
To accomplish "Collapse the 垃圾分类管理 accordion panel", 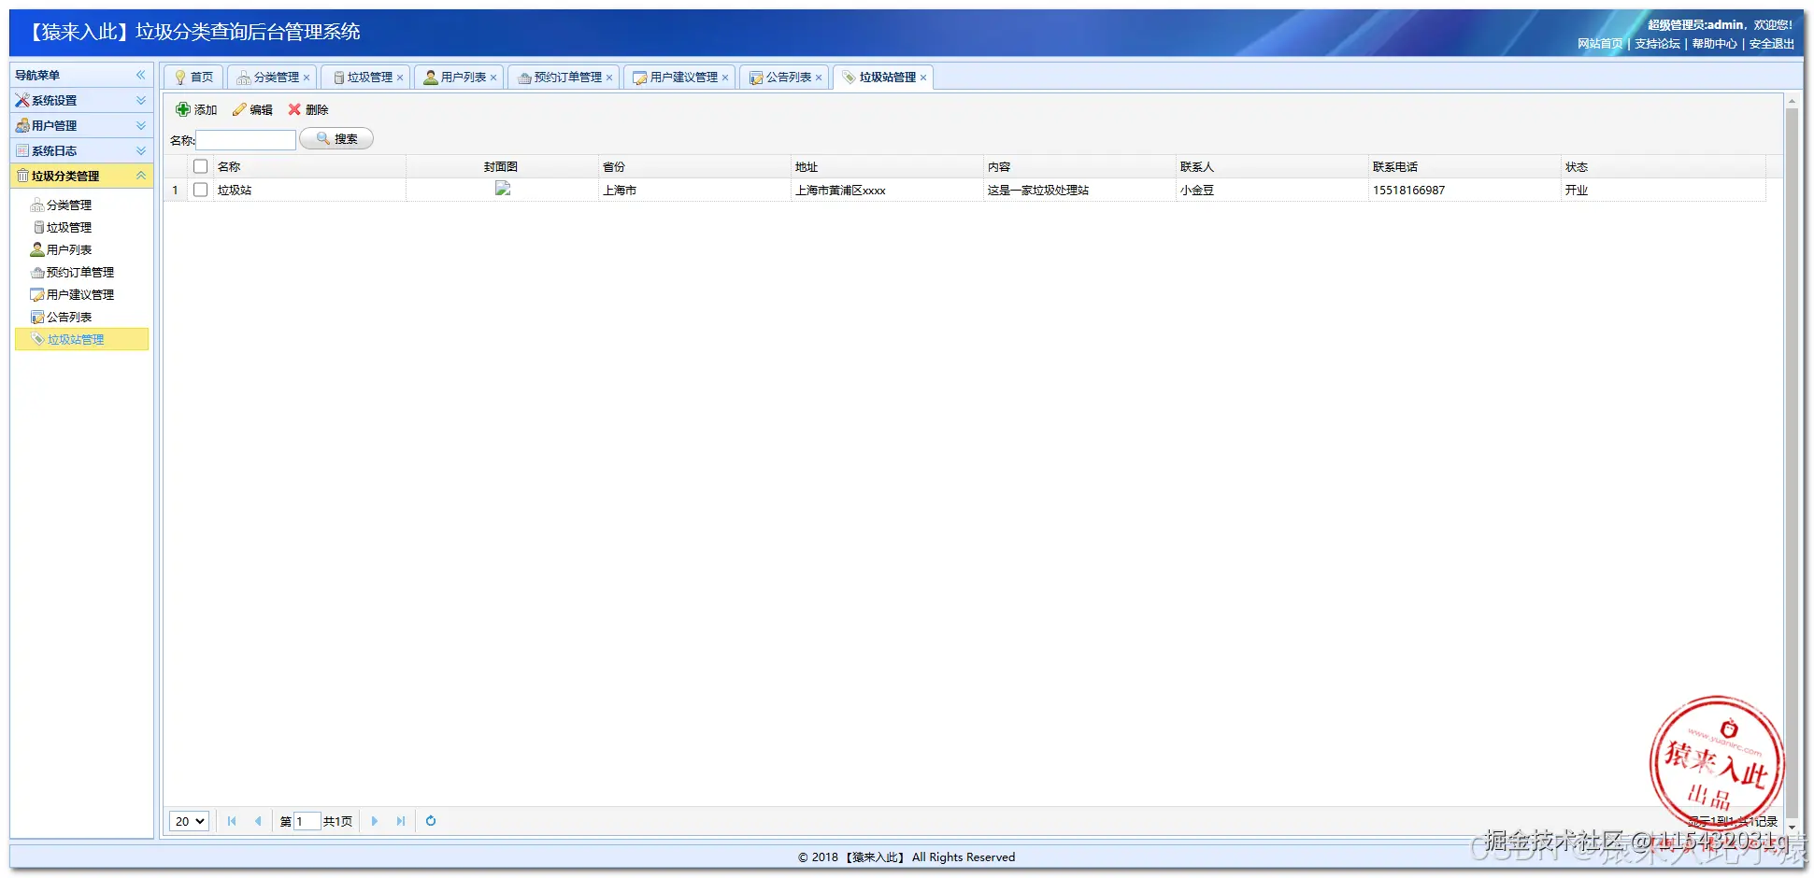I will point(81,176).
